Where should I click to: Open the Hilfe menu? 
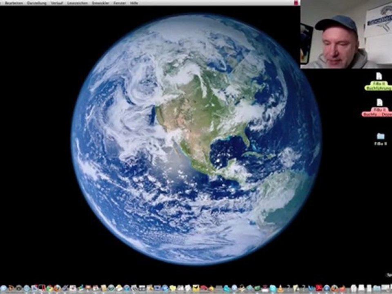(134, 3)
